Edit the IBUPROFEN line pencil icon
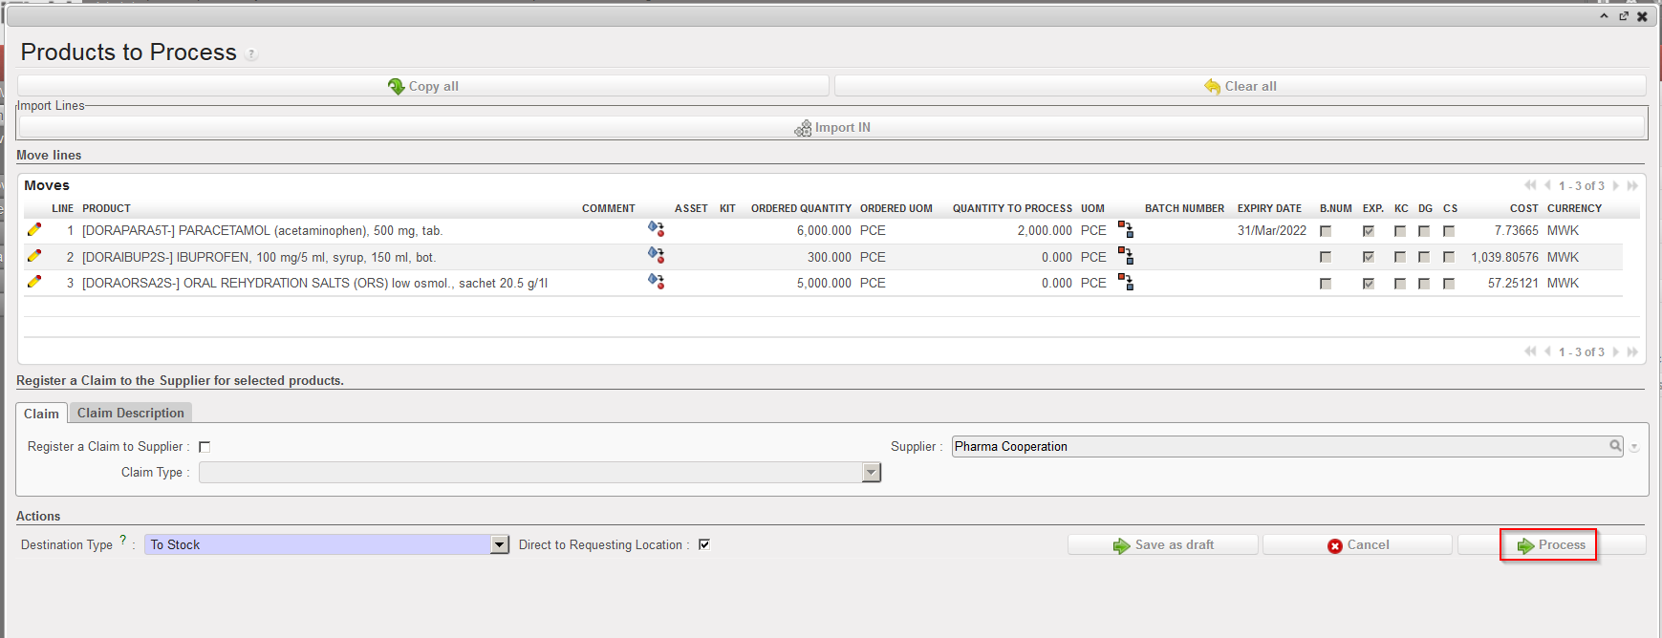The height and width of the screenshot is (638, 1662). (34, 256)
